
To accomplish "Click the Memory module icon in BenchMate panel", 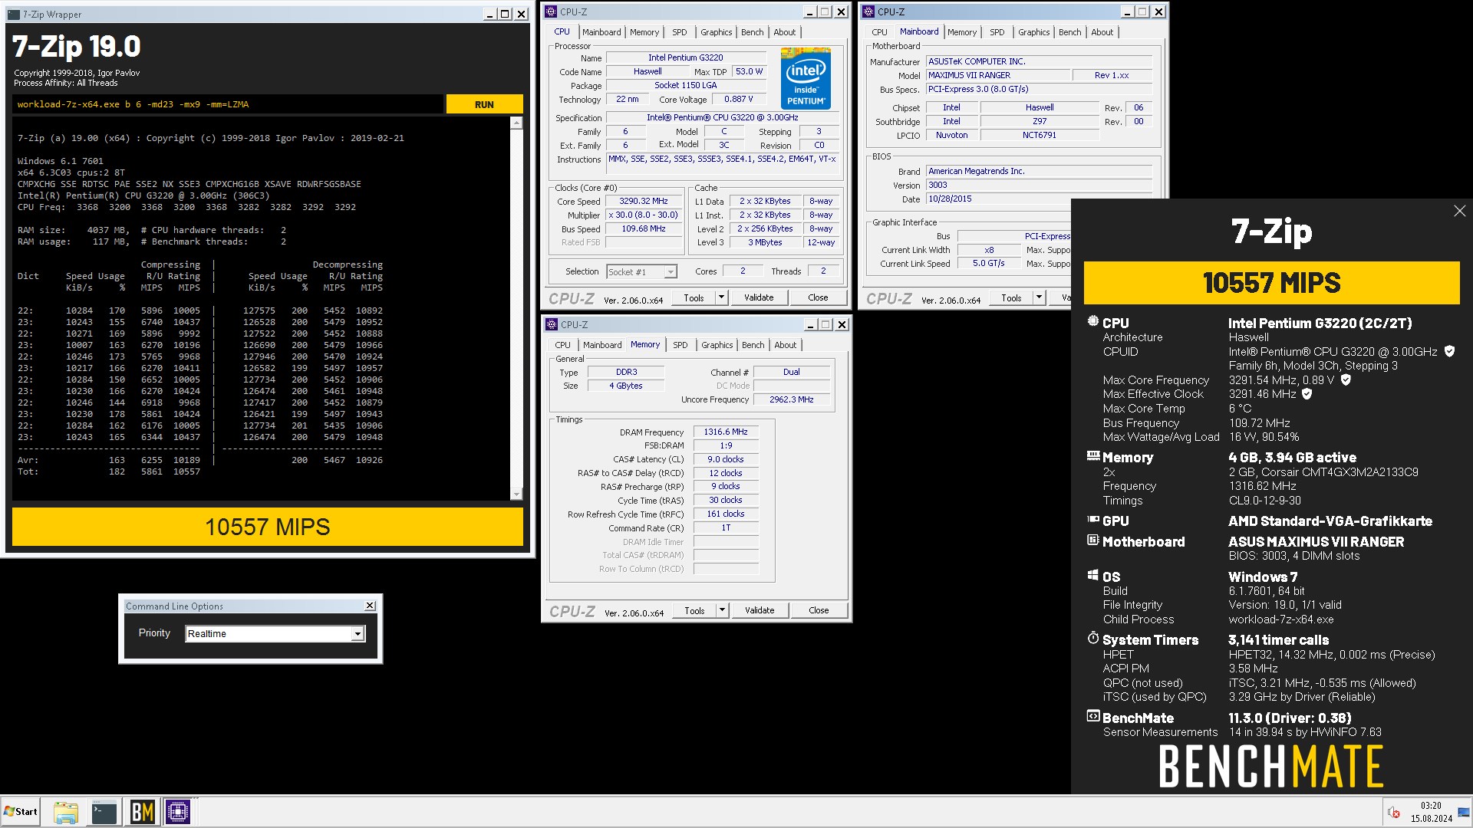I will [x=1093, y=455].
